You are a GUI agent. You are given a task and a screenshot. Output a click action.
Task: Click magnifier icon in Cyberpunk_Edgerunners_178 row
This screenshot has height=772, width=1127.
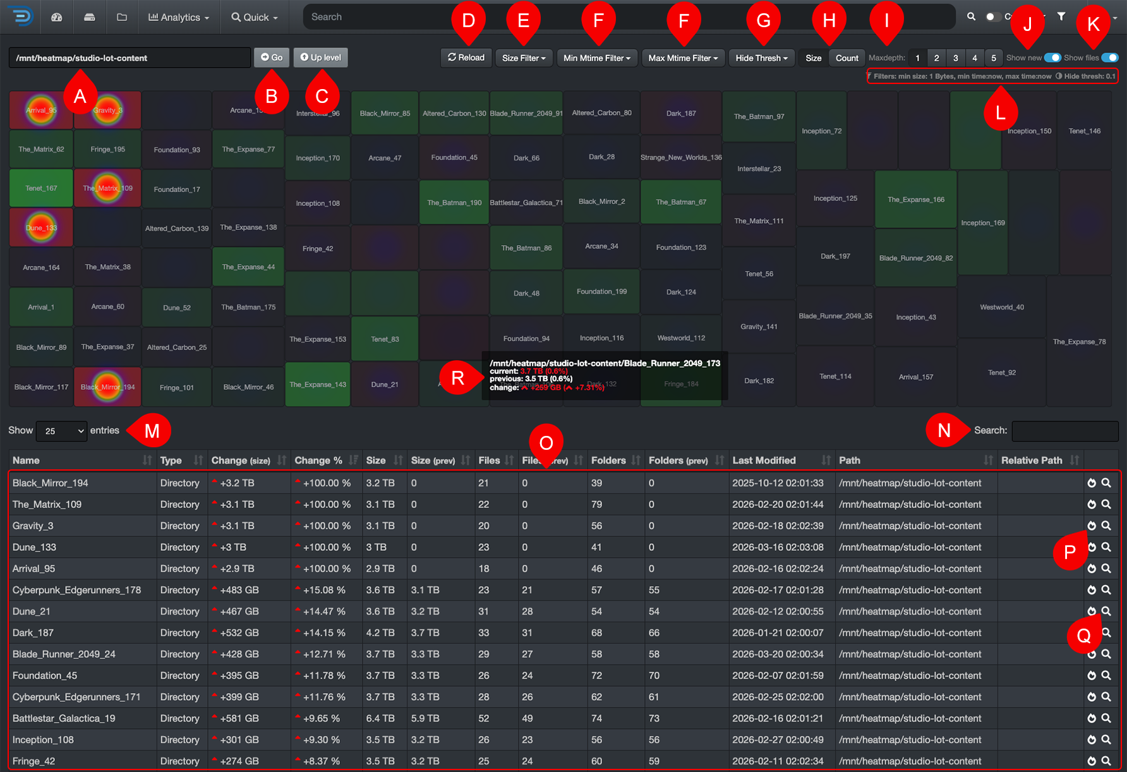click(1106, 590)
